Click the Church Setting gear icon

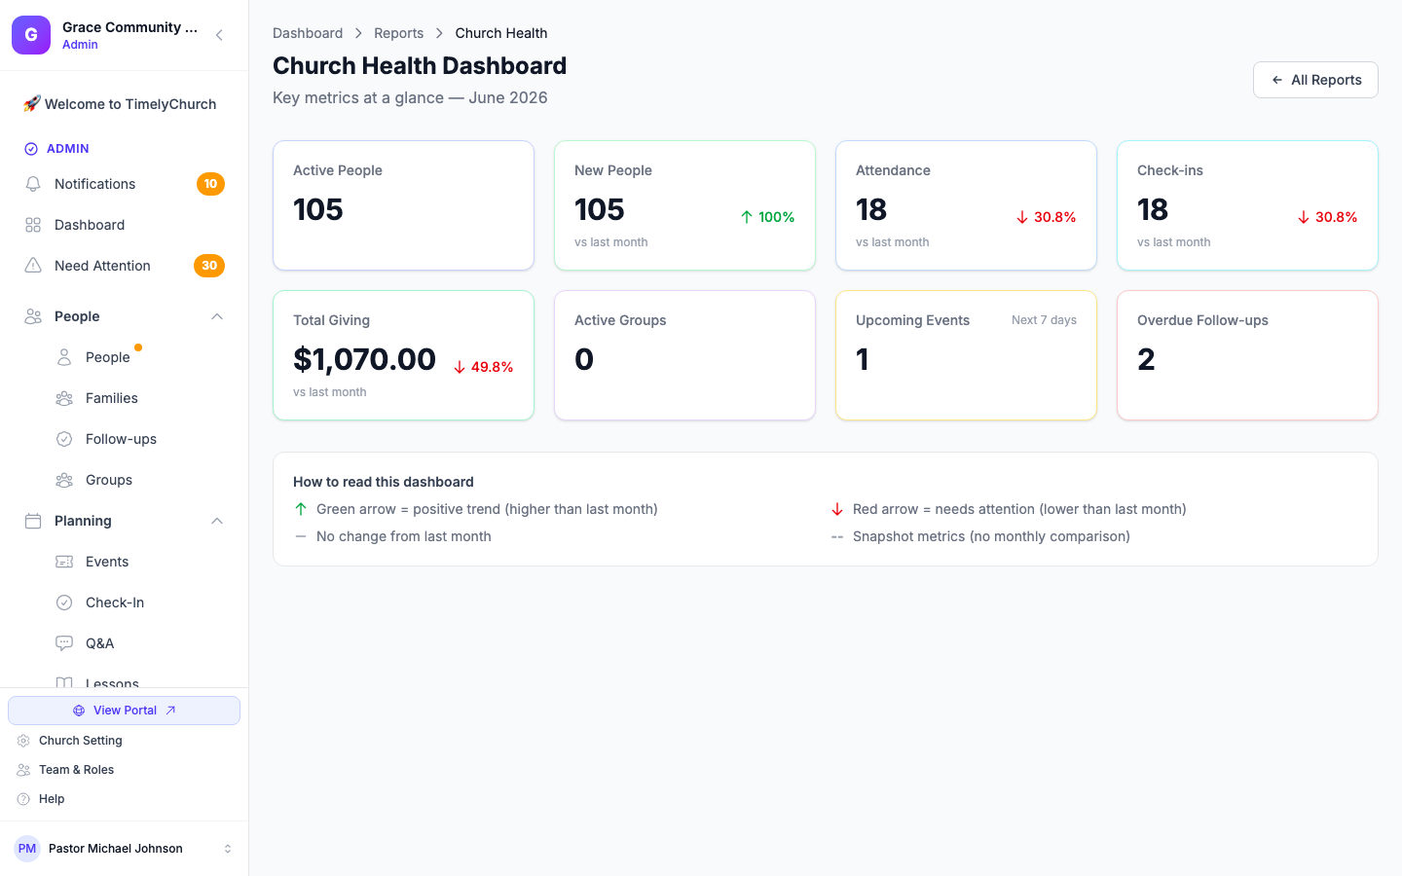pyautogui.click(x=23, y=741)
